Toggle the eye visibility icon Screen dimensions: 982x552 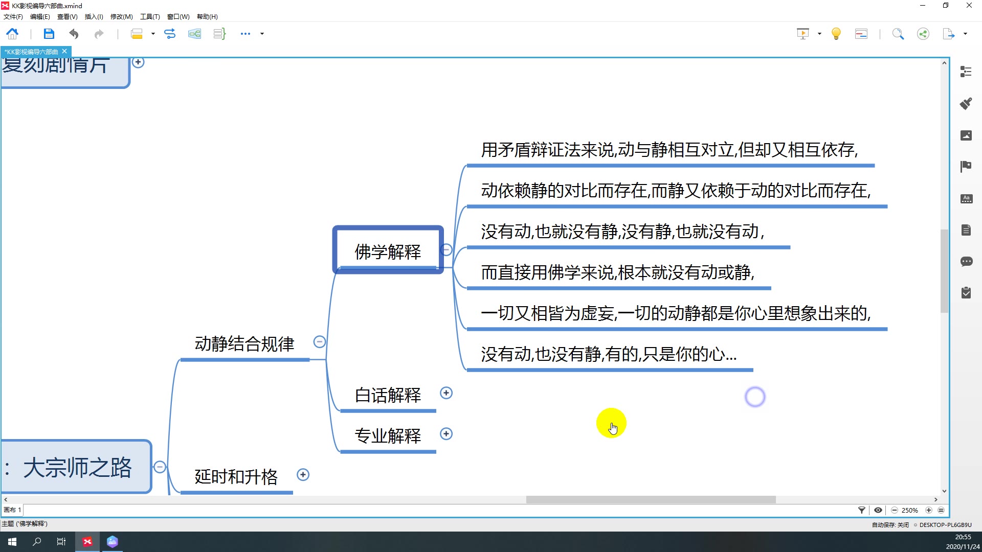tap(878, 510)
